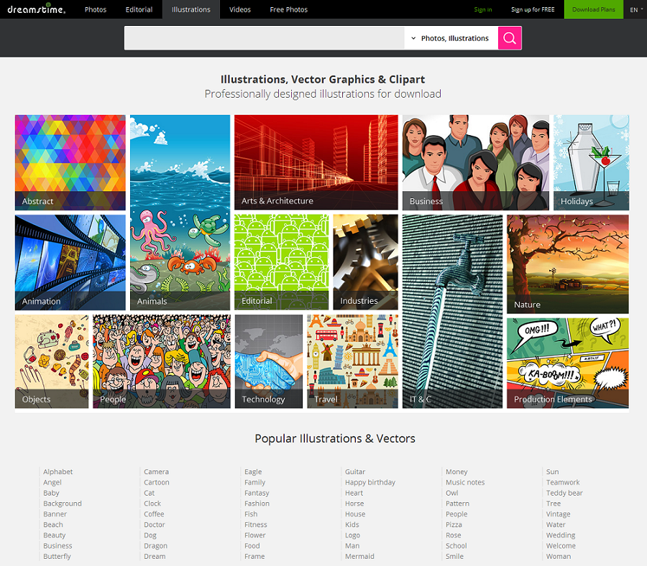Click the Production Elements thumbnail

pyautogui.click(x=567, y=361)
